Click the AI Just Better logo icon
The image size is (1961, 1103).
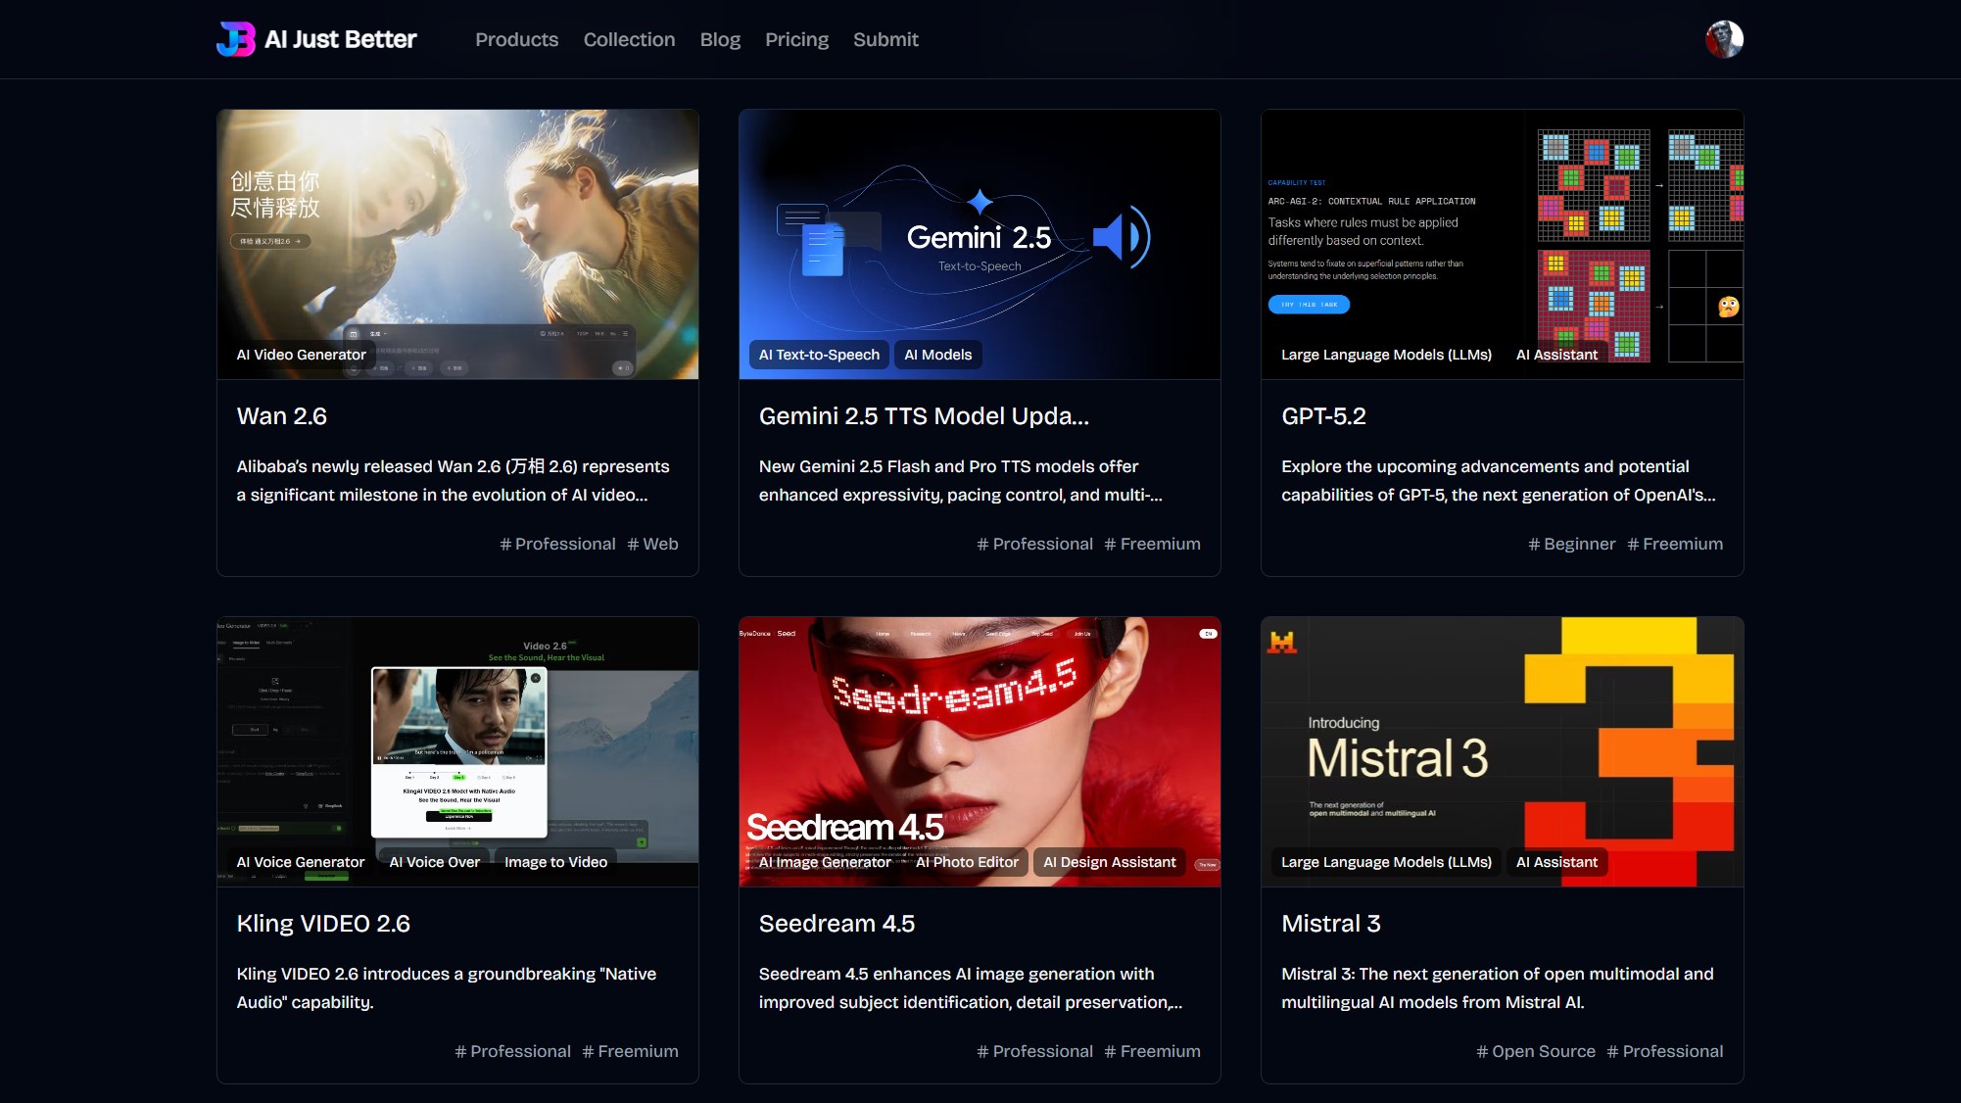(235, 39)
